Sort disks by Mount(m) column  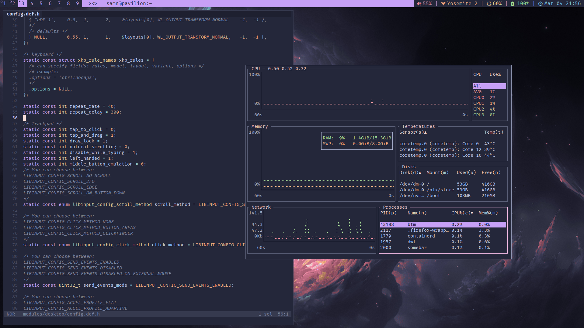[x=437, y=173]
